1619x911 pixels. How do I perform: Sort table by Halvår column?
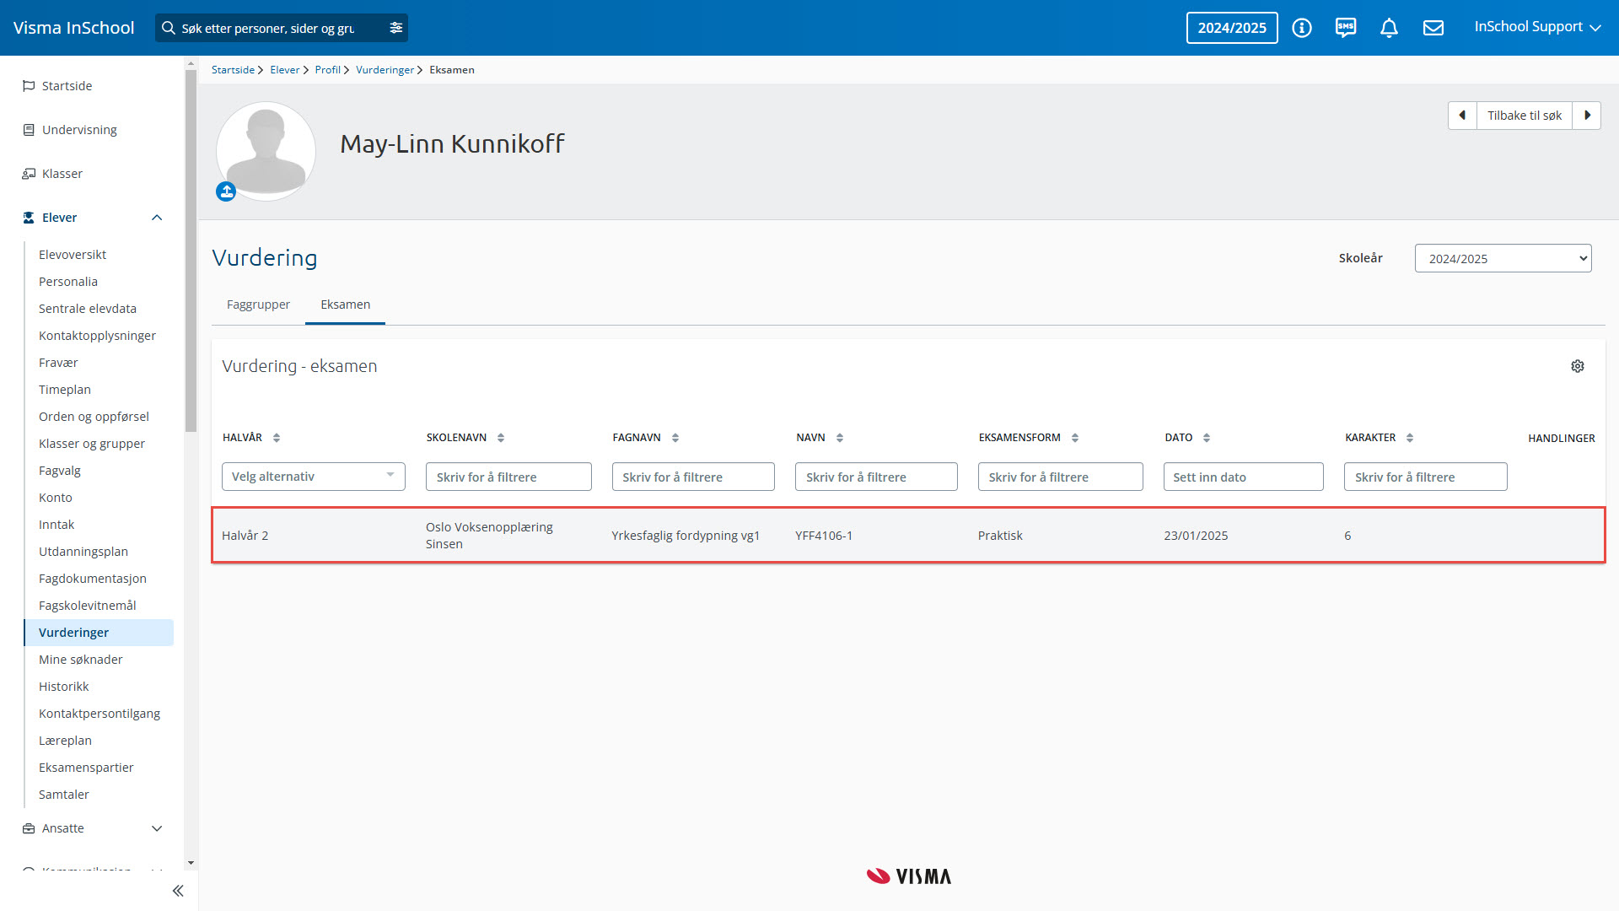tap(277, 438)
